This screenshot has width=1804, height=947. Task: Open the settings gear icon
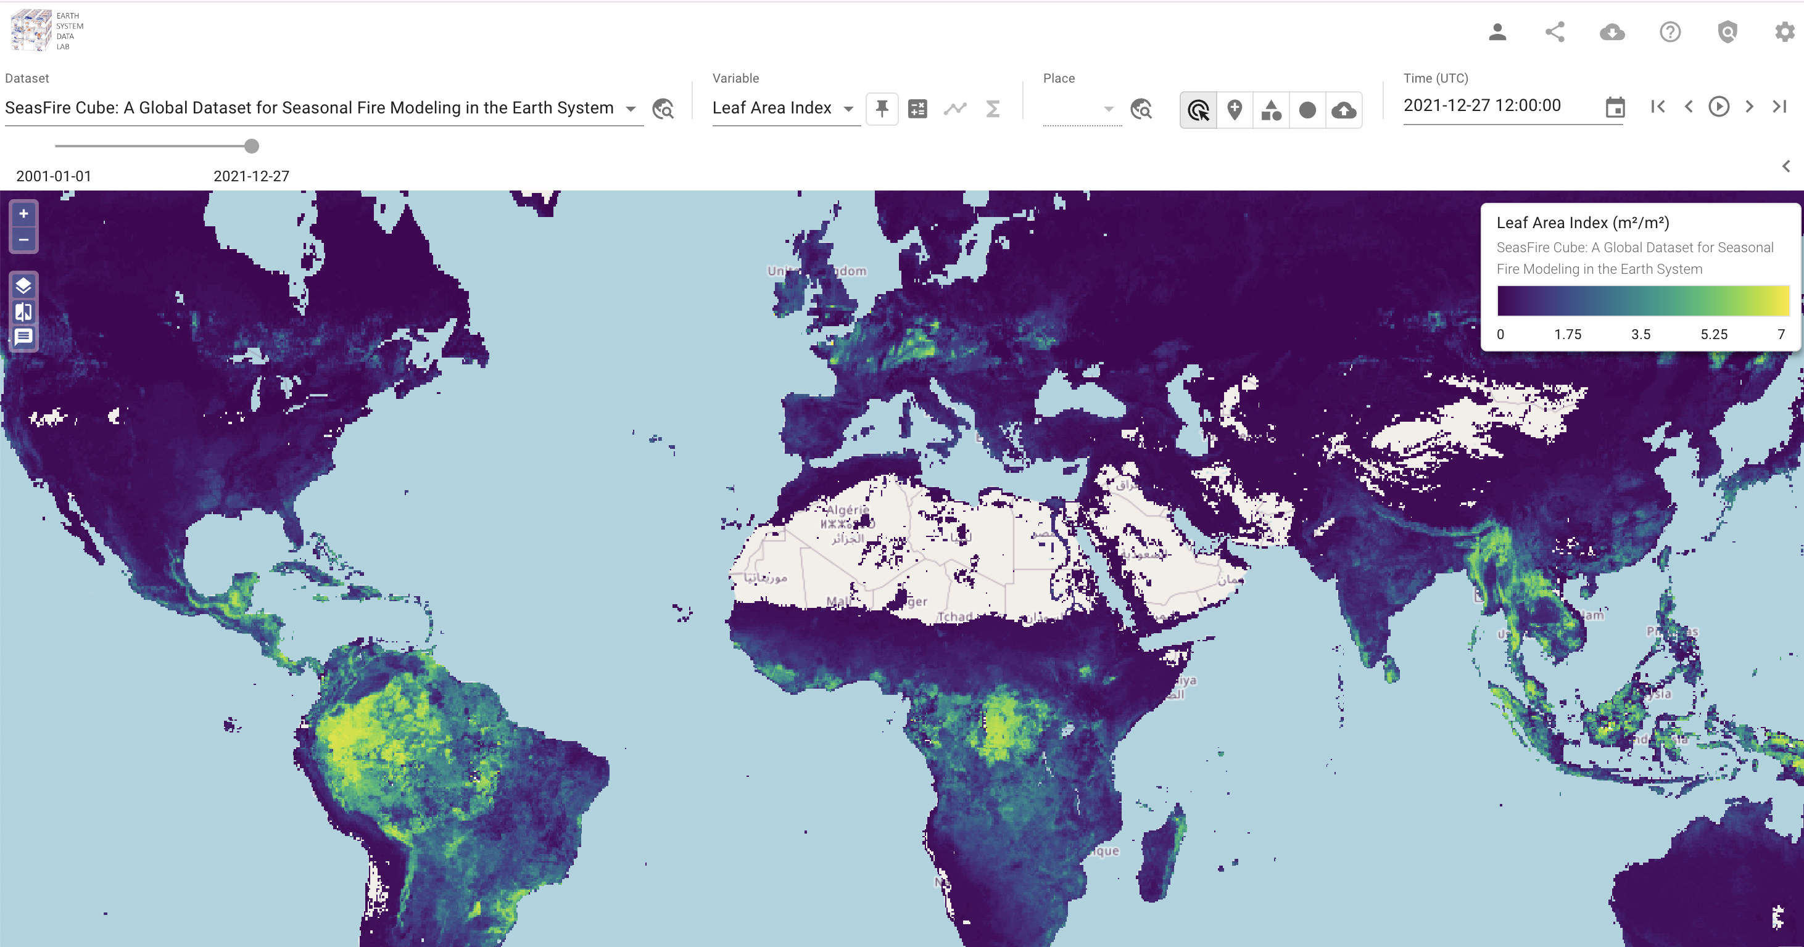tap(1784, 32)
